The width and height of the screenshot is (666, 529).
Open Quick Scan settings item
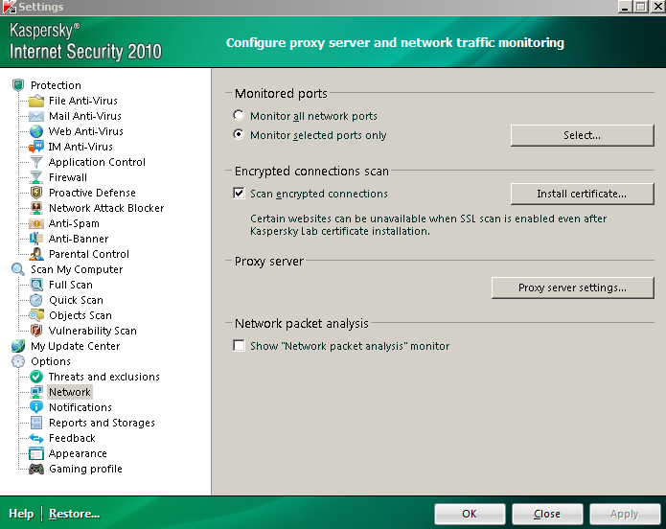point(76,300)
